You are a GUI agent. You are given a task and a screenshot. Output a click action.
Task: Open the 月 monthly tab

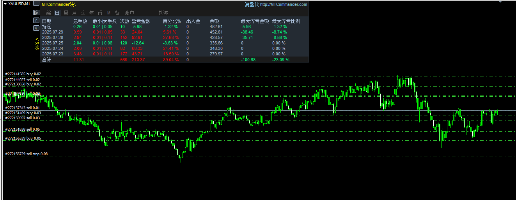point(74,13)
